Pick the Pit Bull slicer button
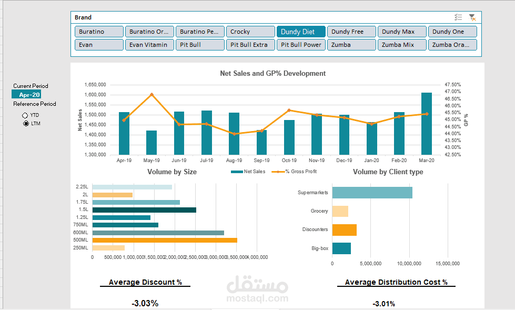Screen dimensions: 515x310 (x=200, y=45)
